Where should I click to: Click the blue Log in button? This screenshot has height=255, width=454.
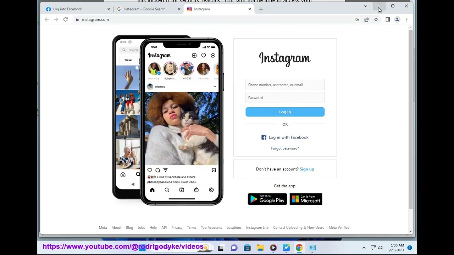click(285, 112)
